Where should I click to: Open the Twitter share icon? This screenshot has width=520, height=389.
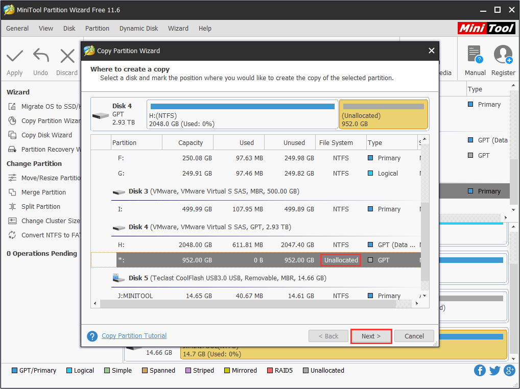click(x=494, y=370)
